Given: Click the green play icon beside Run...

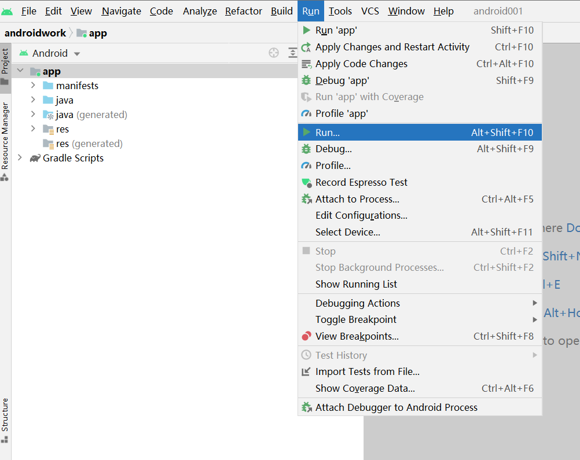Looking at the screenshot, I should pos(306,132).
